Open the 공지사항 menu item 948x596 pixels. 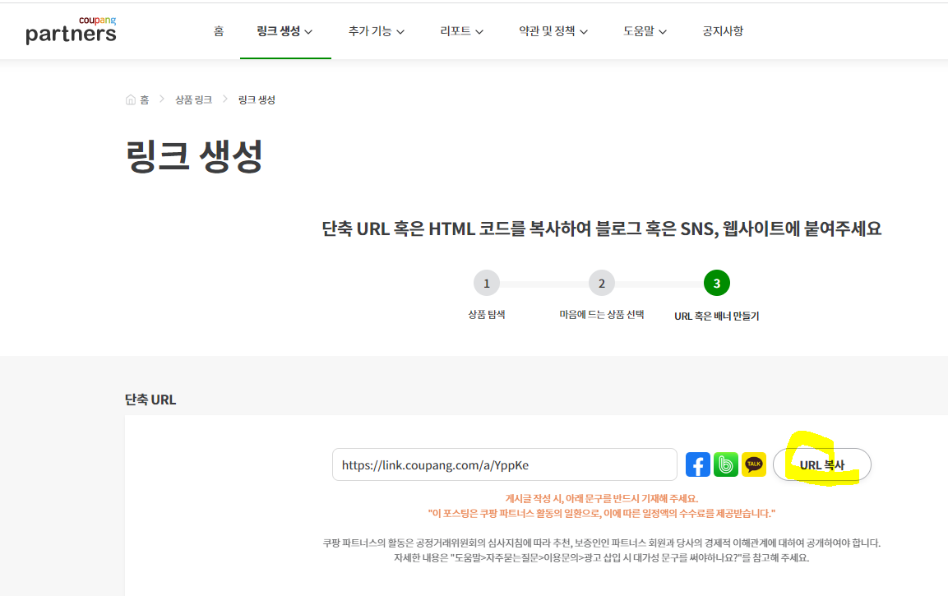click(x=723, y=31)
